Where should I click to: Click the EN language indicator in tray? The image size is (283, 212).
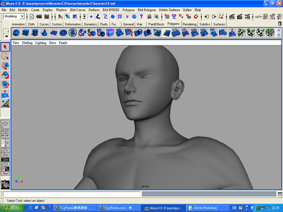[x=234, y=208]
